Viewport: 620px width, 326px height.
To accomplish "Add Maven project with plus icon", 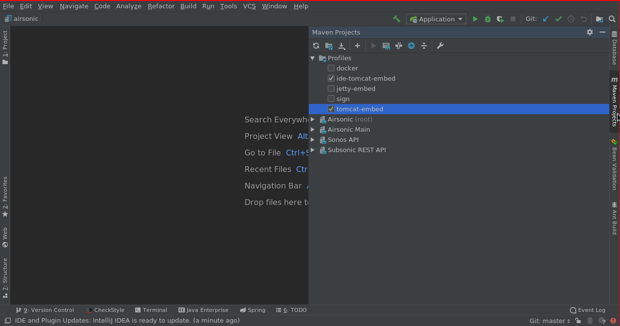I will (x=357, y=46).
